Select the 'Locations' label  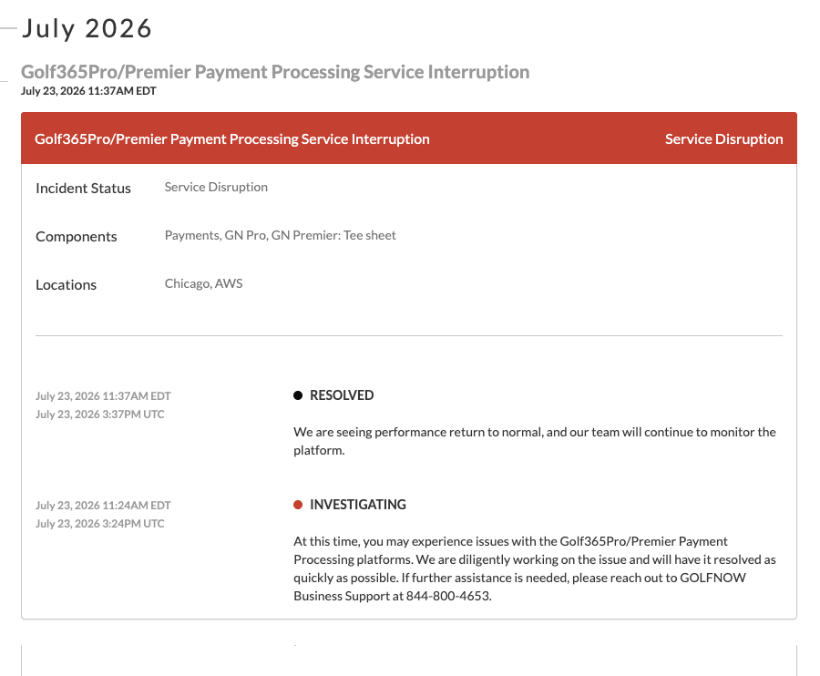coord(66,285)
